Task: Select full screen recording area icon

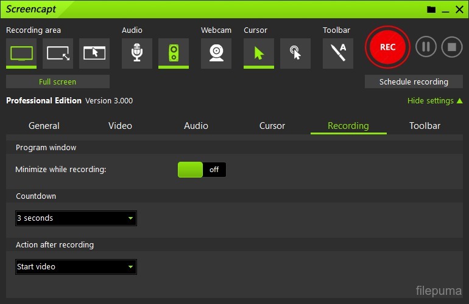Action: (21, 53)
